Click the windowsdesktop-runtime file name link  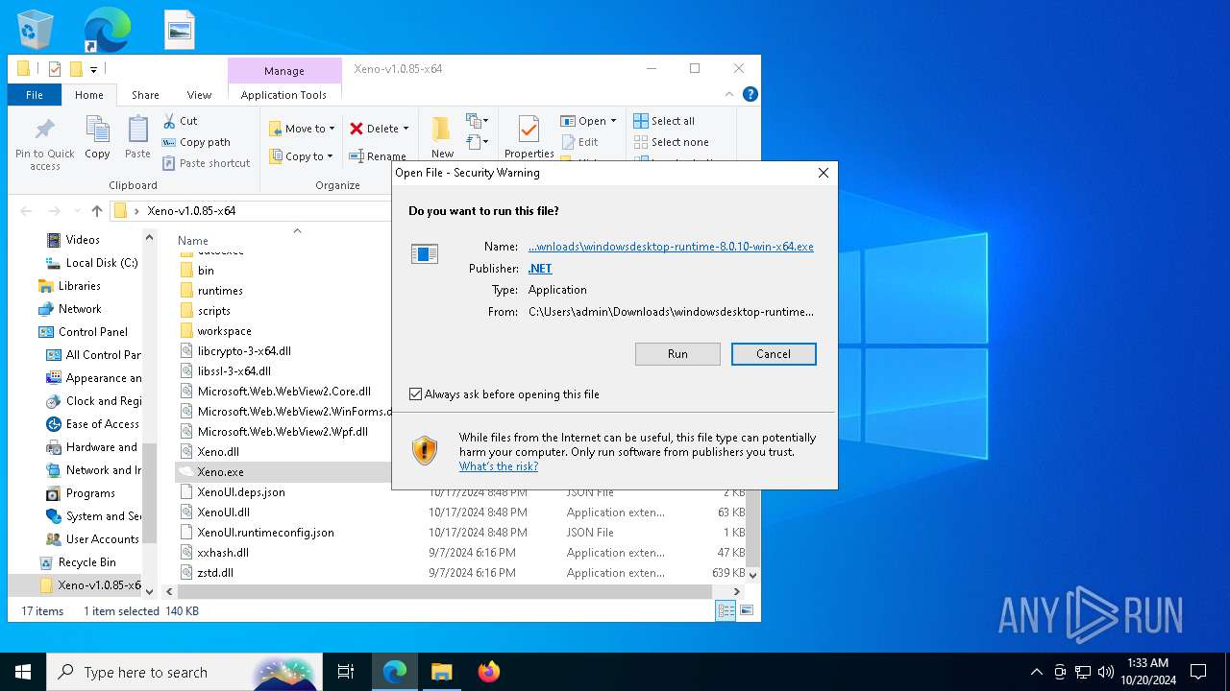pos(671,247)
